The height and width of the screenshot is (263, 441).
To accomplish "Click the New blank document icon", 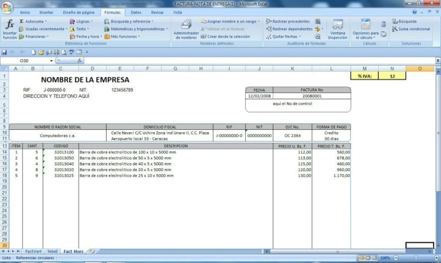I will click(x=34, y=52).
